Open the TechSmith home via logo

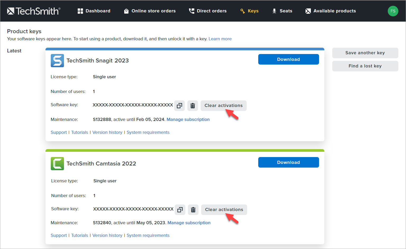pos(34,11)
